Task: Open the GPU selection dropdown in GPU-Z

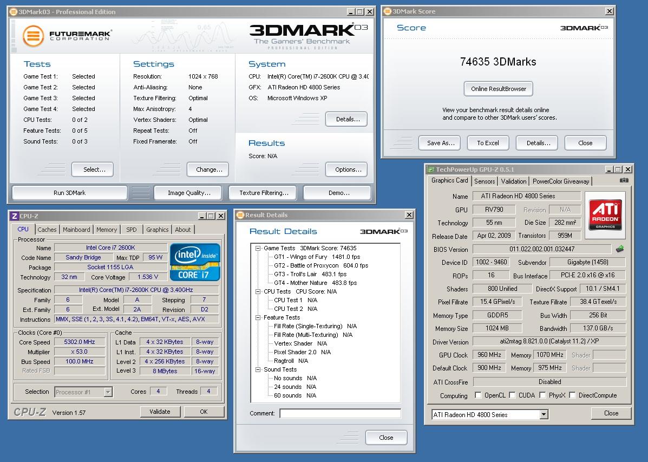Action: point(544,414)
